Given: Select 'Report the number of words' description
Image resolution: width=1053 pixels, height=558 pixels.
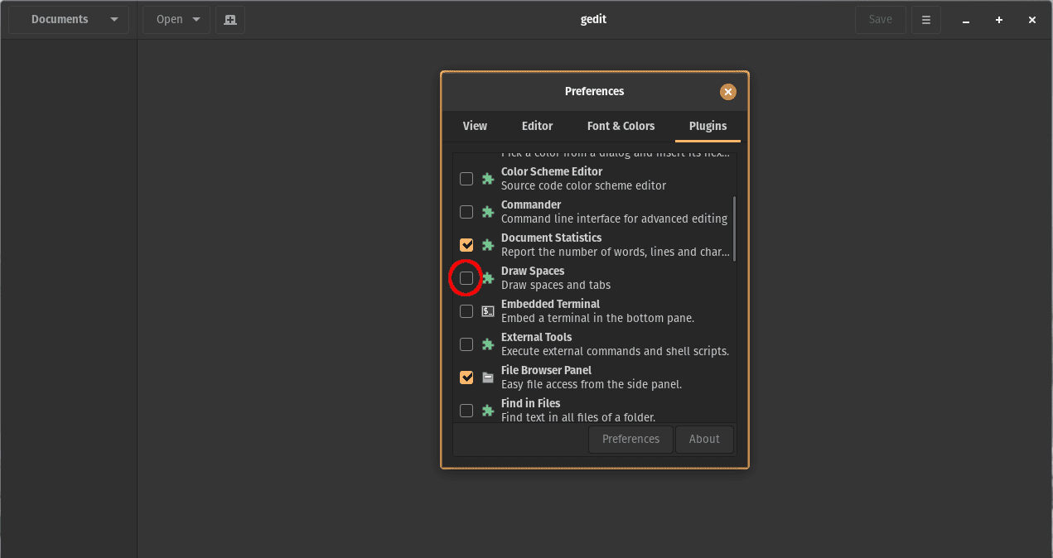Looking at the screenshot, I should tap(616, 253).
